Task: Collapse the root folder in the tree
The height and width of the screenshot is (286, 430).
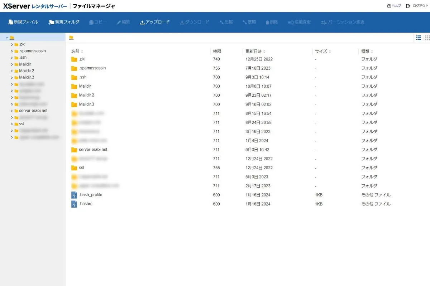Action: click(x=7, y=38)
